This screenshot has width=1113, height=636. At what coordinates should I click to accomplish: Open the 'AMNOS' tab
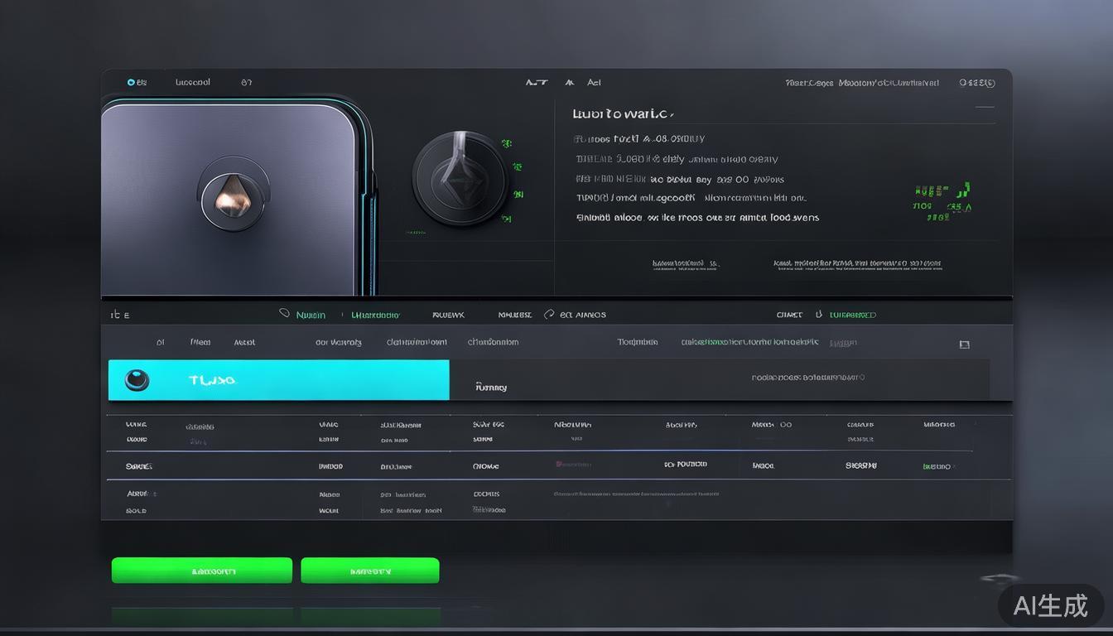tap(583, 315)
